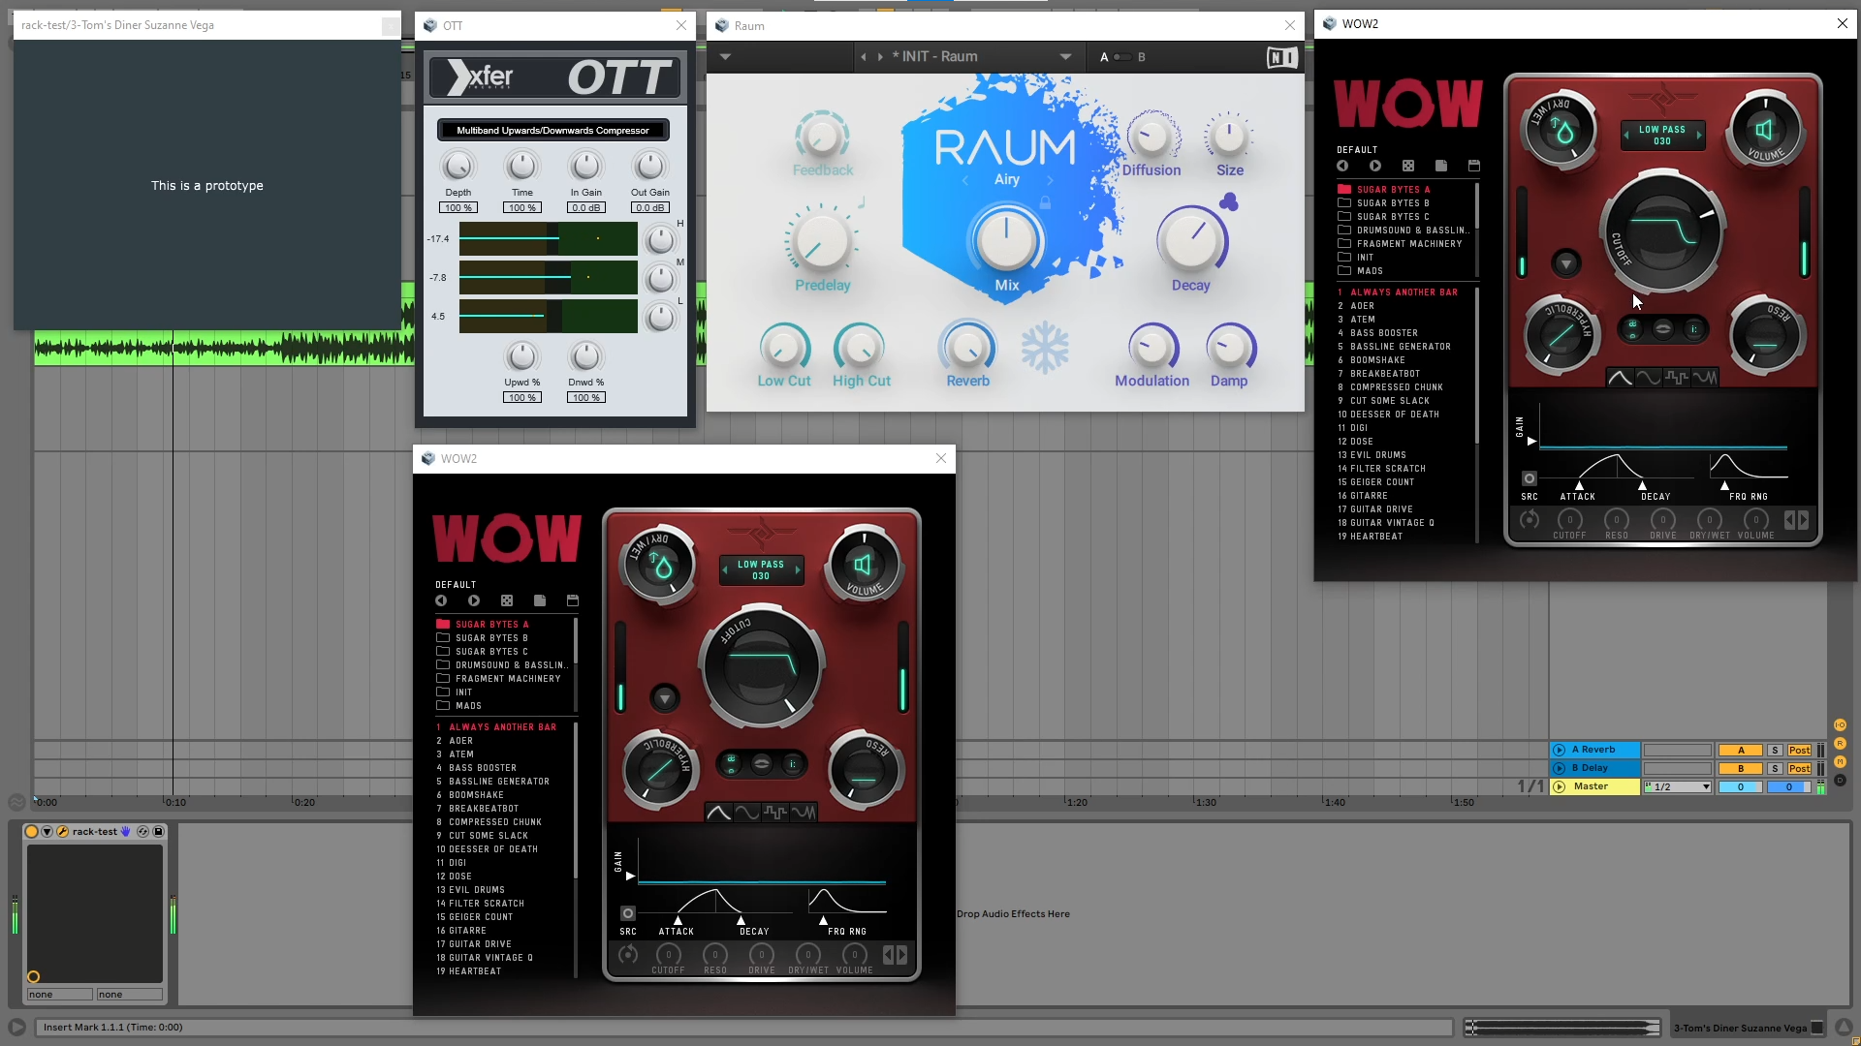
Task: Launch A Reverb track play button
Action: [x=1559, y=751]
